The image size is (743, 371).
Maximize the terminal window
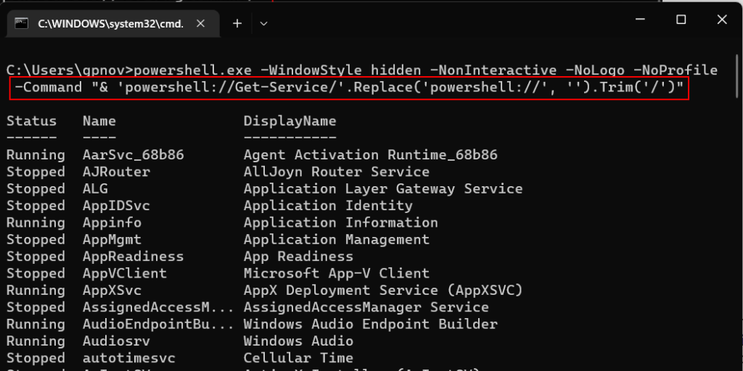[x=681, y=20]
